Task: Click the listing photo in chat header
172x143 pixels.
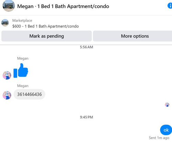Action: click(x=9, y=5)
